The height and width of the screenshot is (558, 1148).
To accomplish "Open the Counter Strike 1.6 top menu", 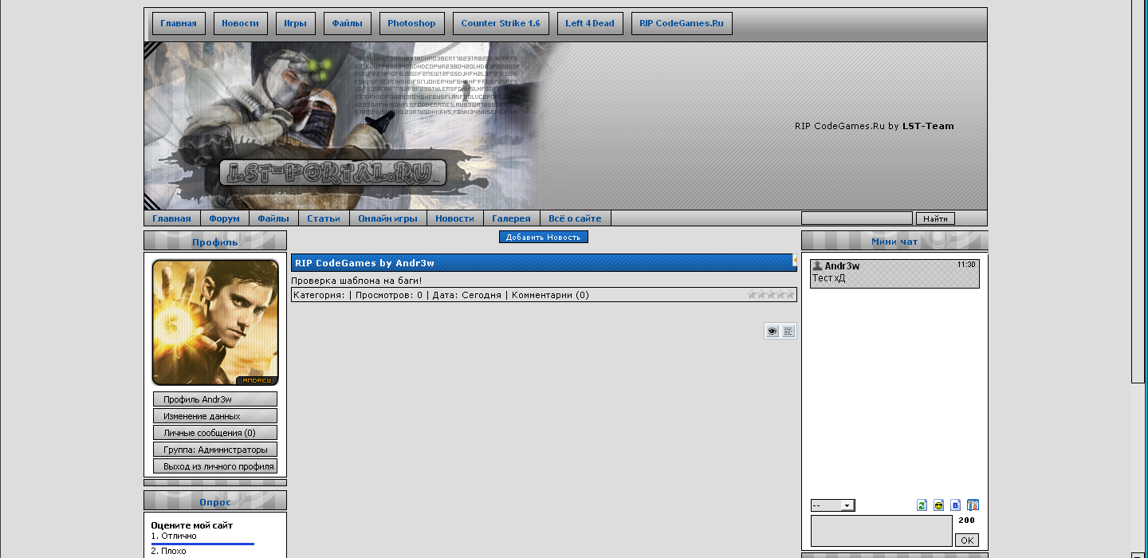I will (x=500, y=24).
